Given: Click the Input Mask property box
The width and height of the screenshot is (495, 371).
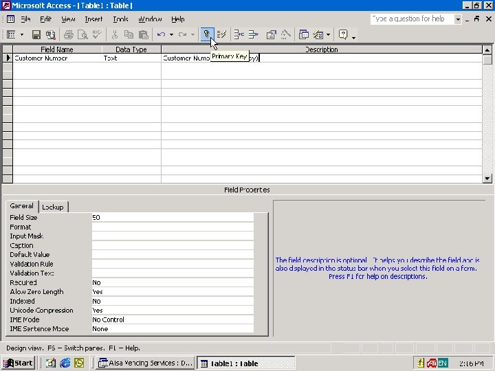Looking at the screenshot, I should pyautogui.click(x=173, y=236).
